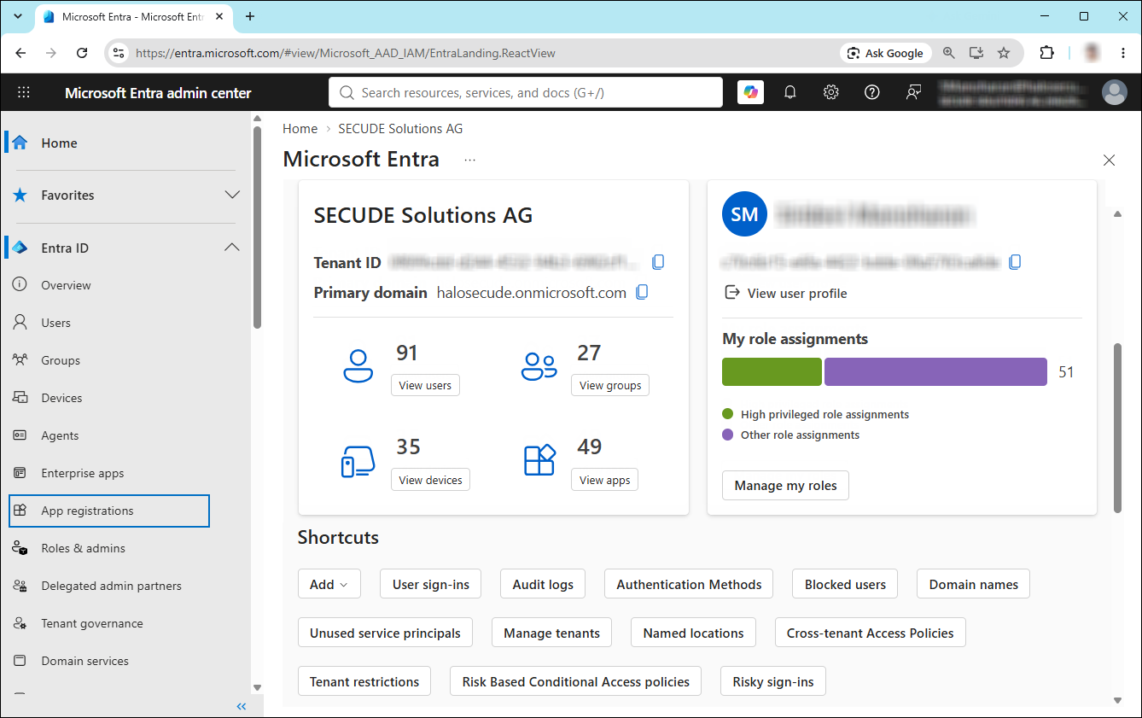Collapse the sidebar with double chevron
This screenshot has height=718, width=1142.
[242, 706]
